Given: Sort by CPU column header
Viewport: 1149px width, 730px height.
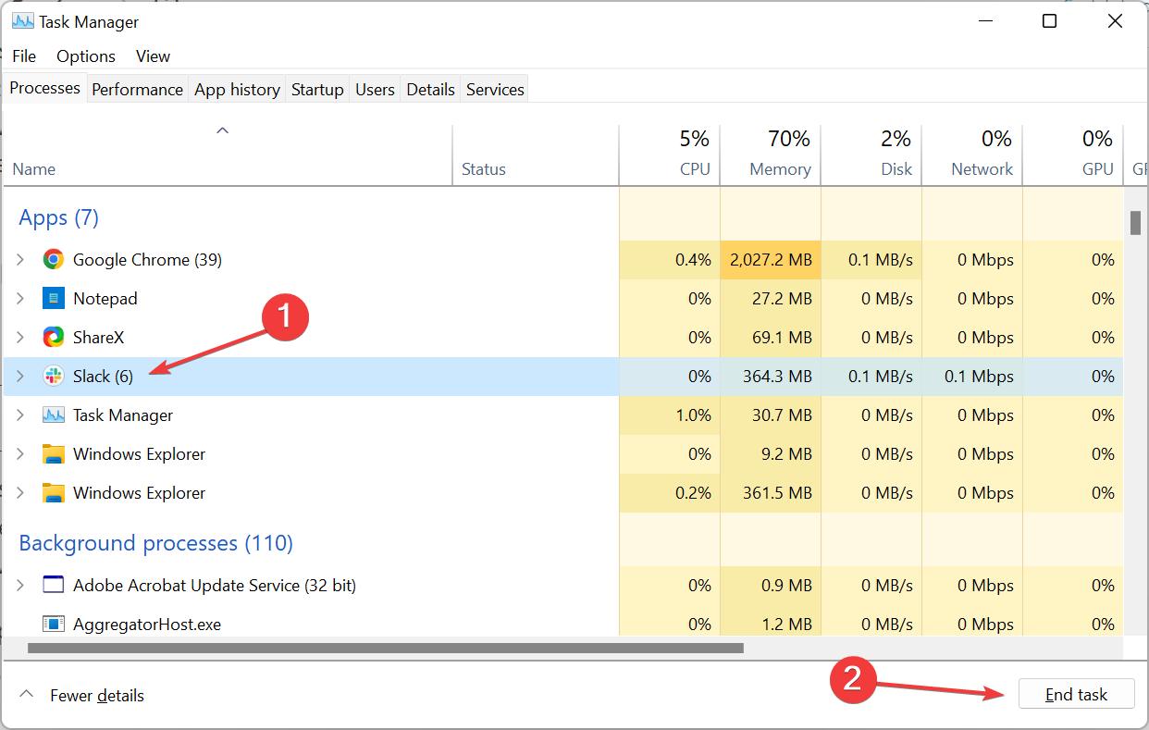Looking at the screenshot, I should click(x=669, y=155).
